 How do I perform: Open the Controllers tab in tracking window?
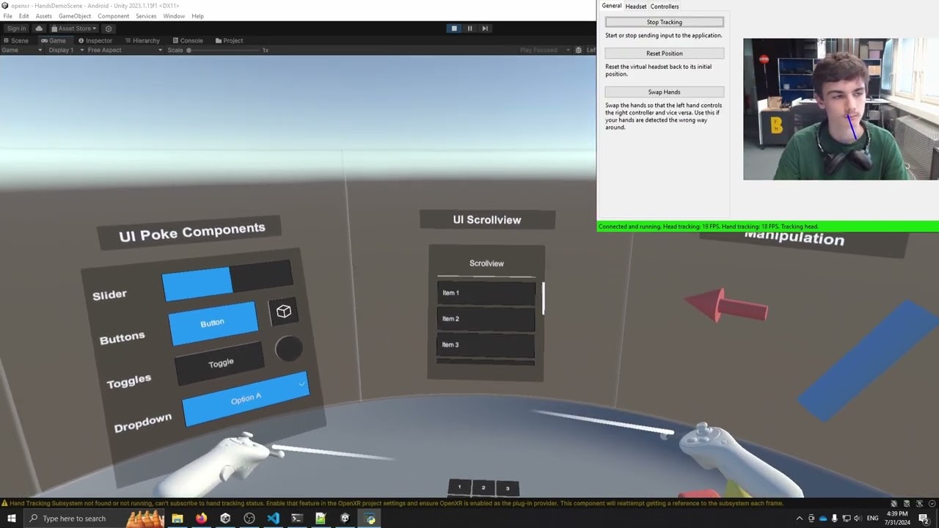[x=665, y=7]
